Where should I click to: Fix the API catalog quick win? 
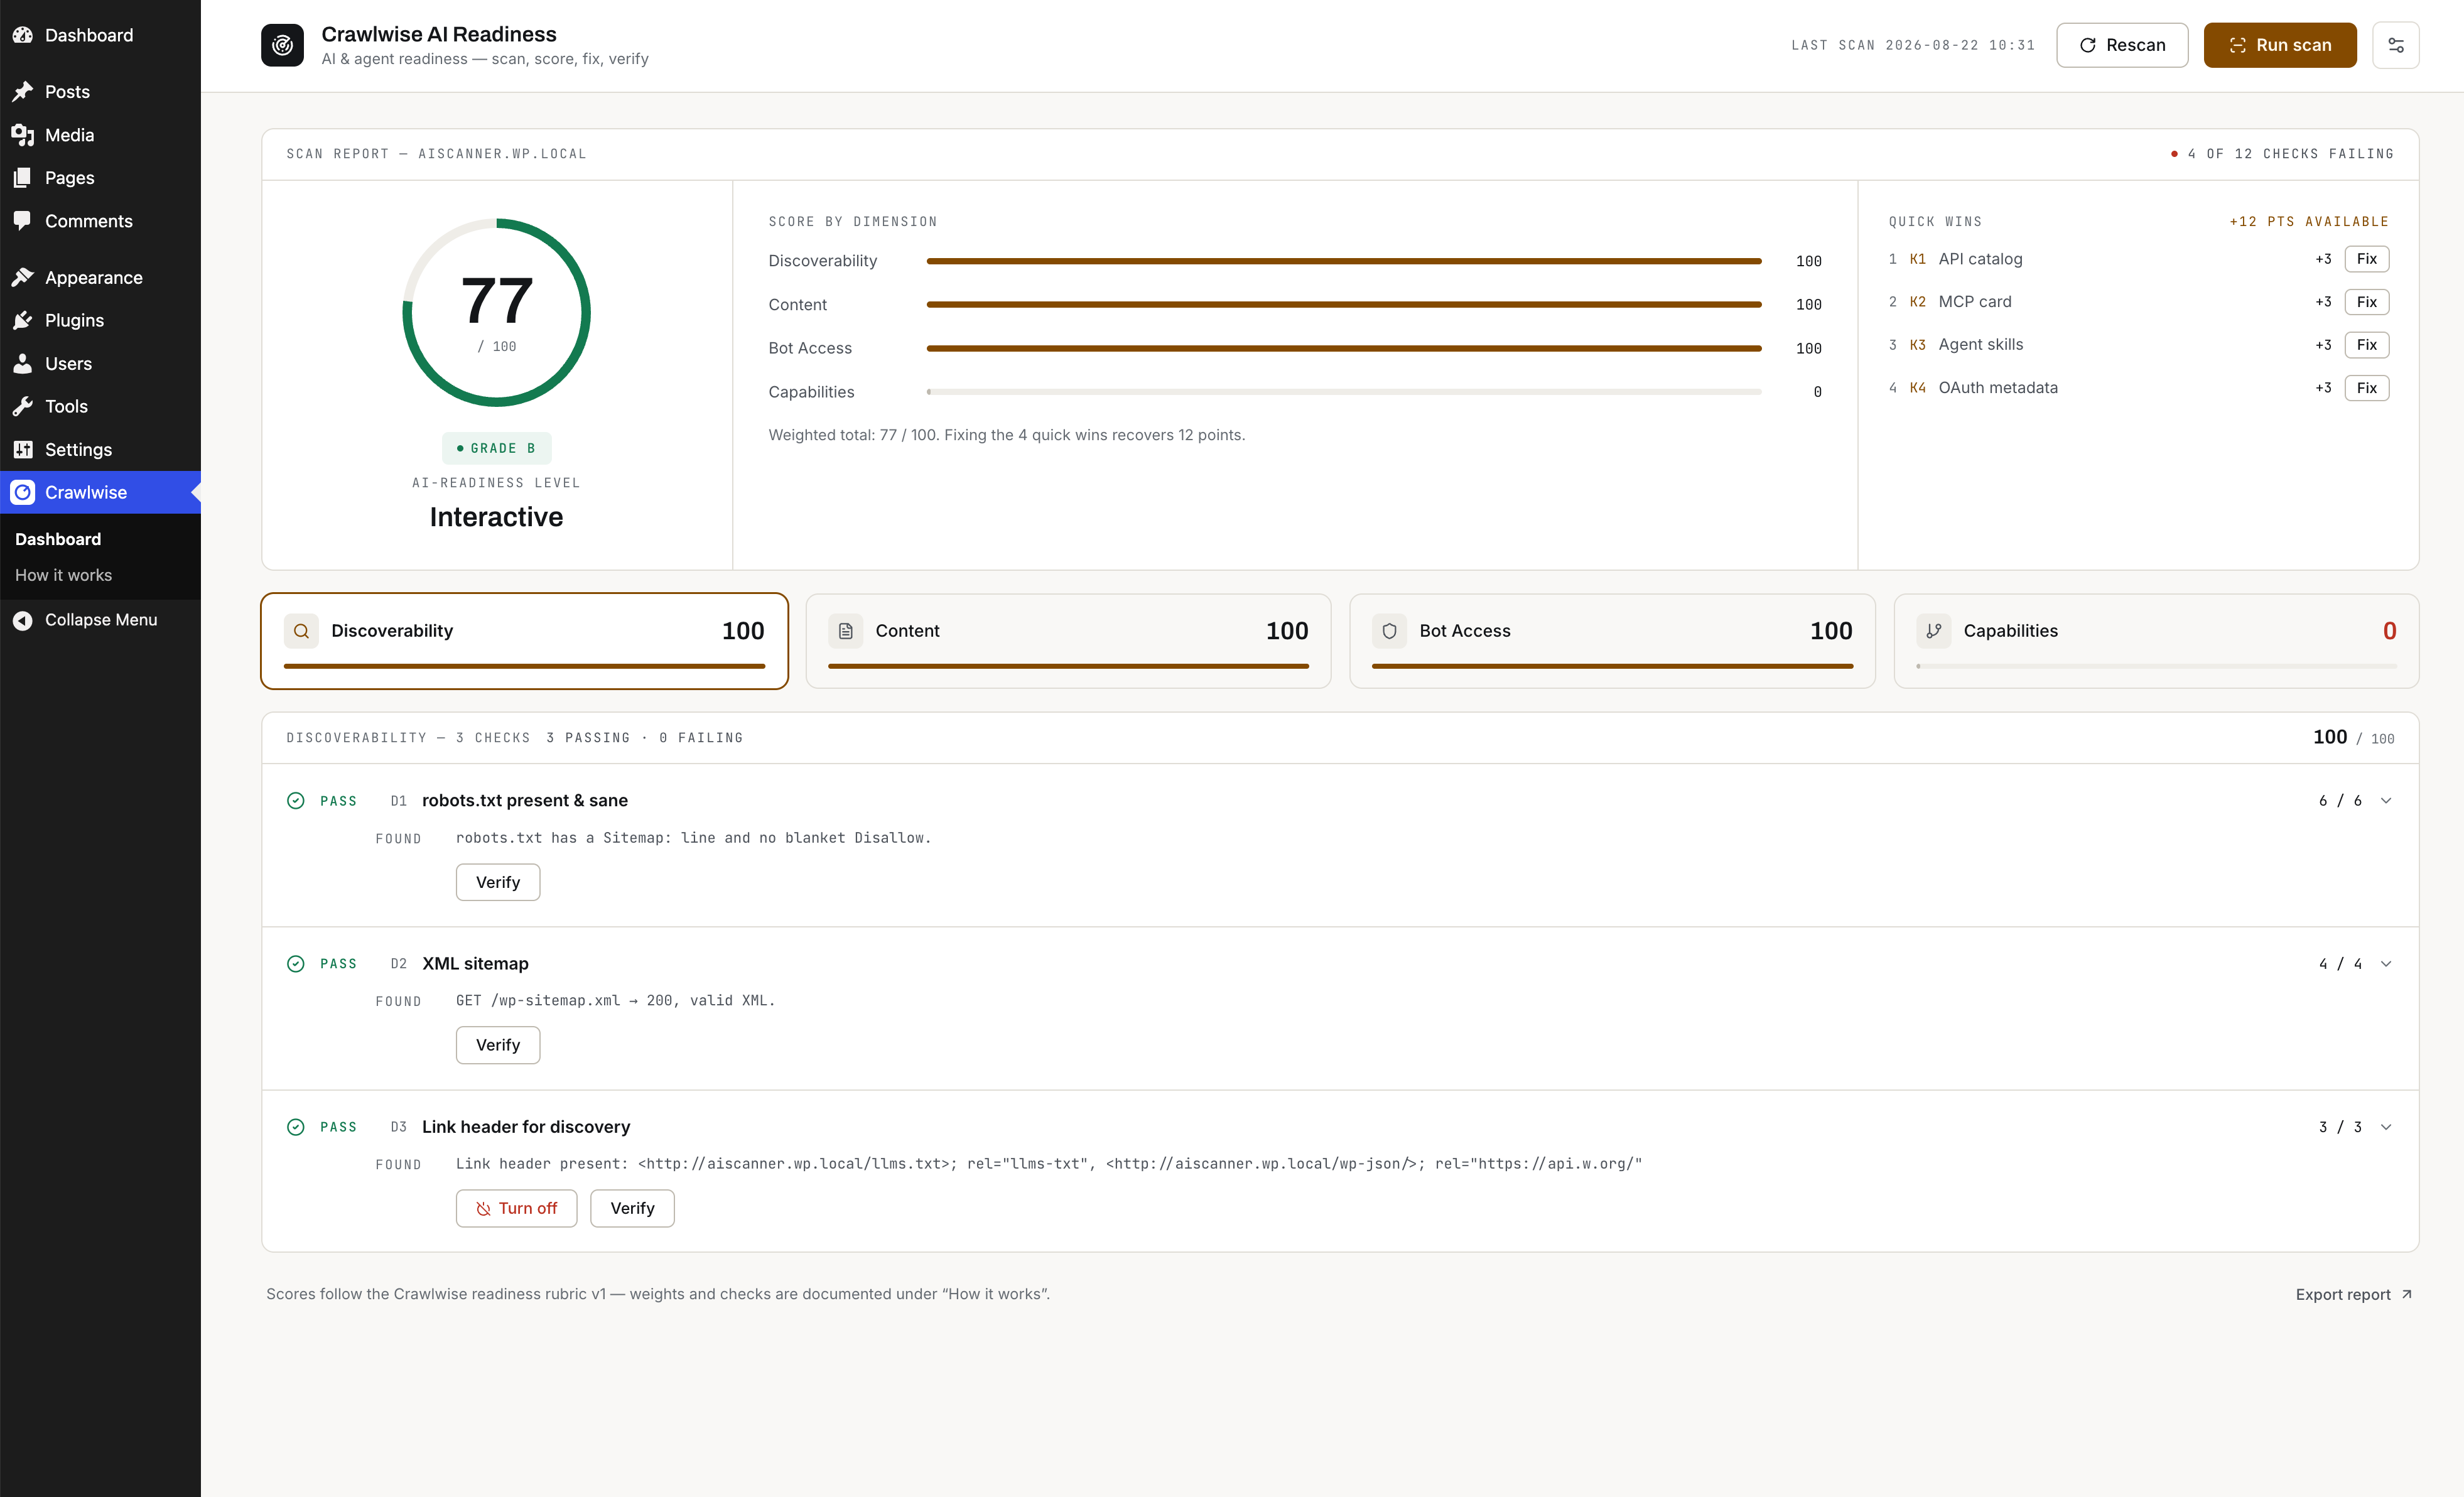(x=2366, y=259)
